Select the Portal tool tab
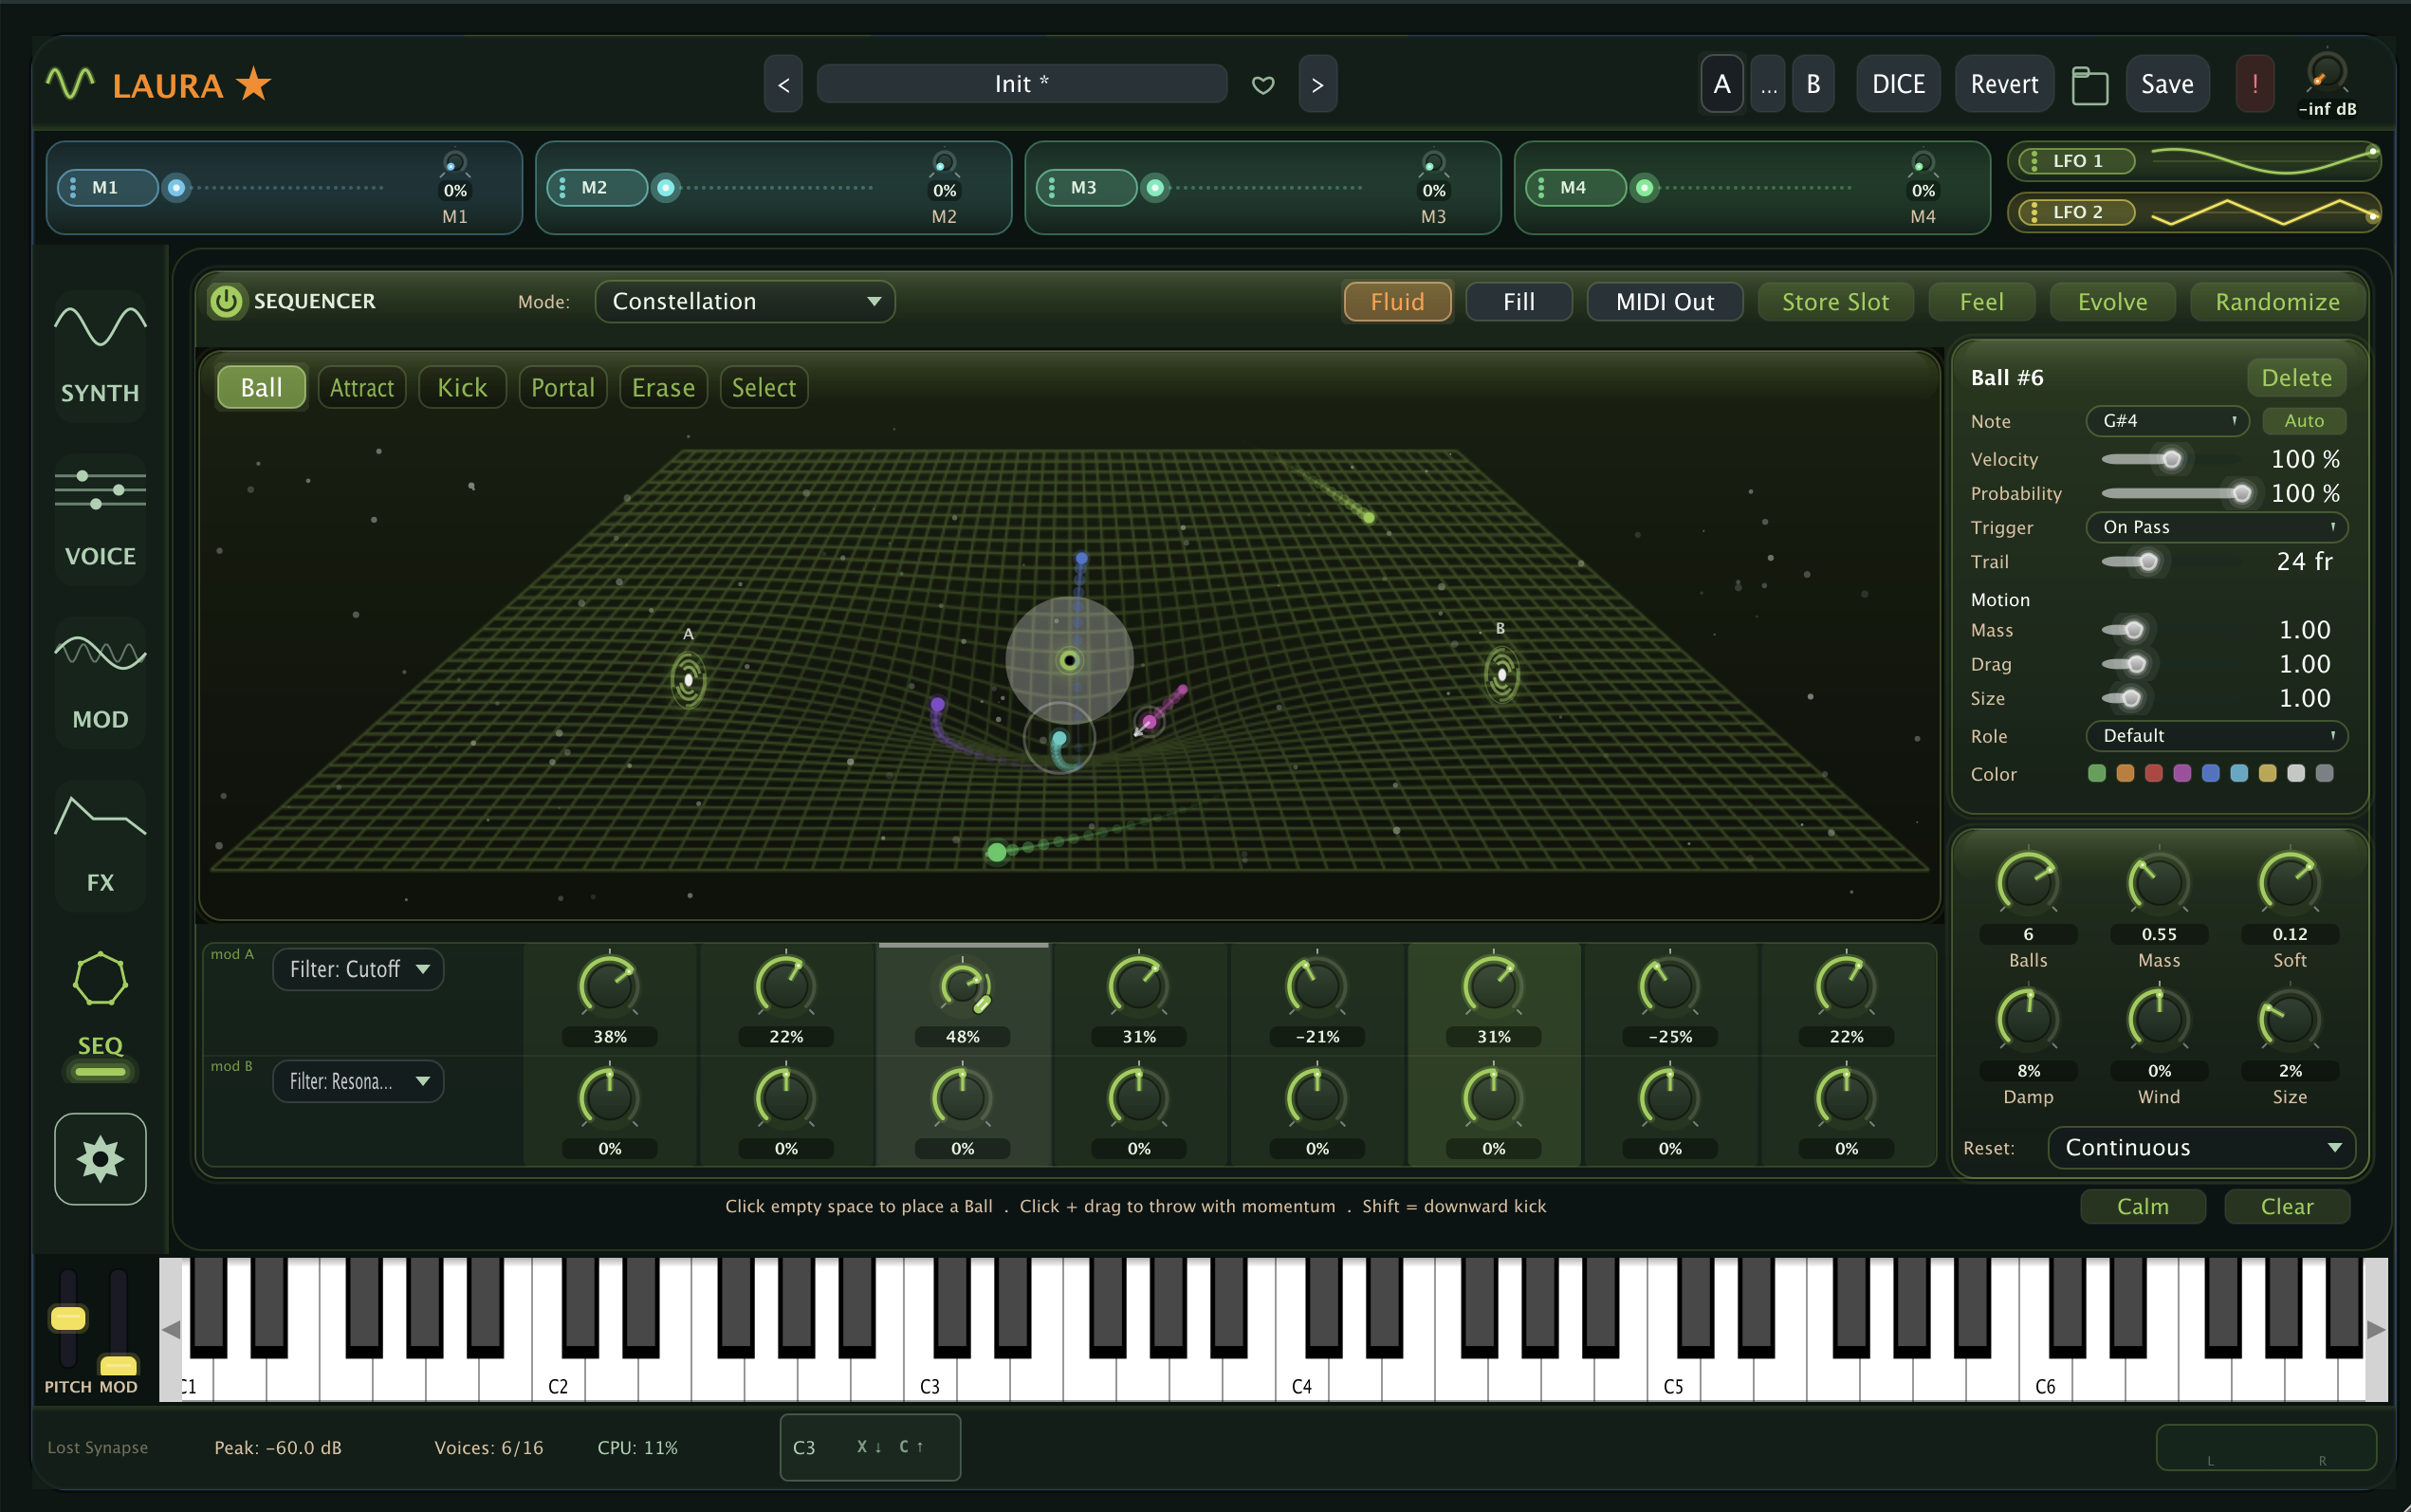 point(562,388)
